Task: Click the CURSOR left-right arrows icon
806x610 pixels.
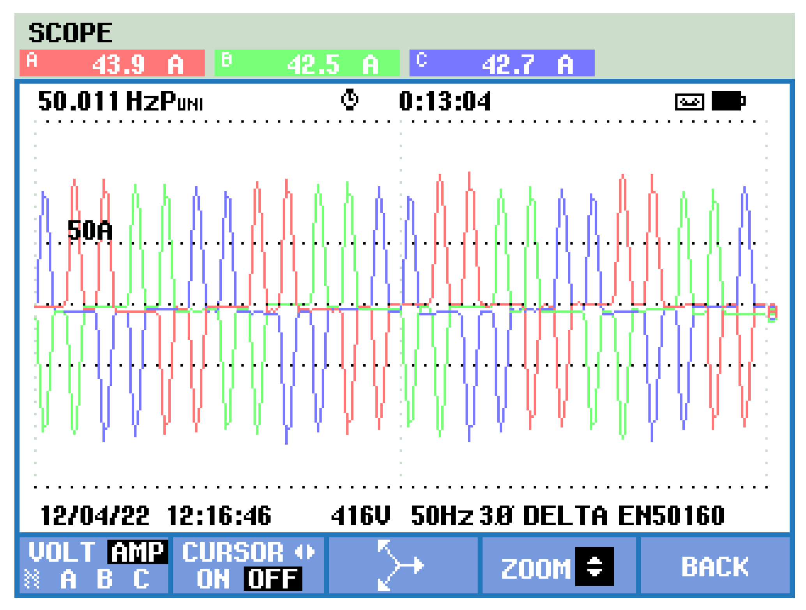Action: point(304,552)
